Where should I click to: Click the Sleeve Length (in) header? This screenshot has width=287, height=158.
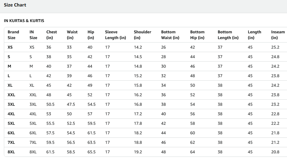pyautogui.click(x=115, y=35)
